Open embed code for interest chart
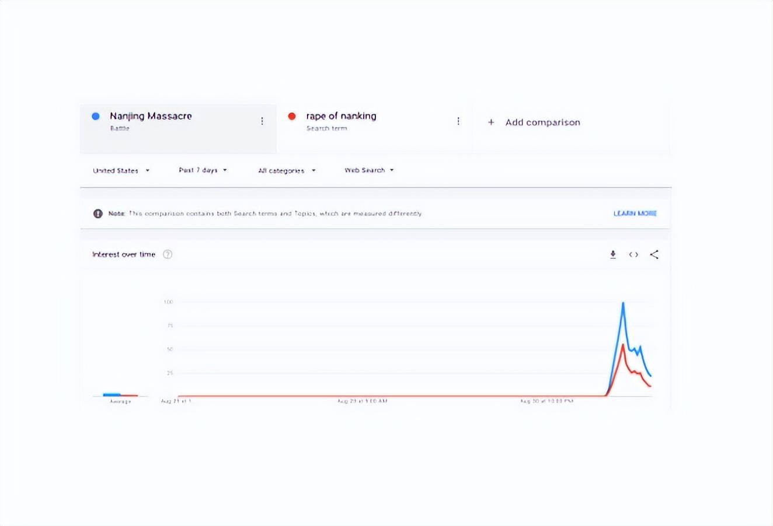 coord(633,254)
